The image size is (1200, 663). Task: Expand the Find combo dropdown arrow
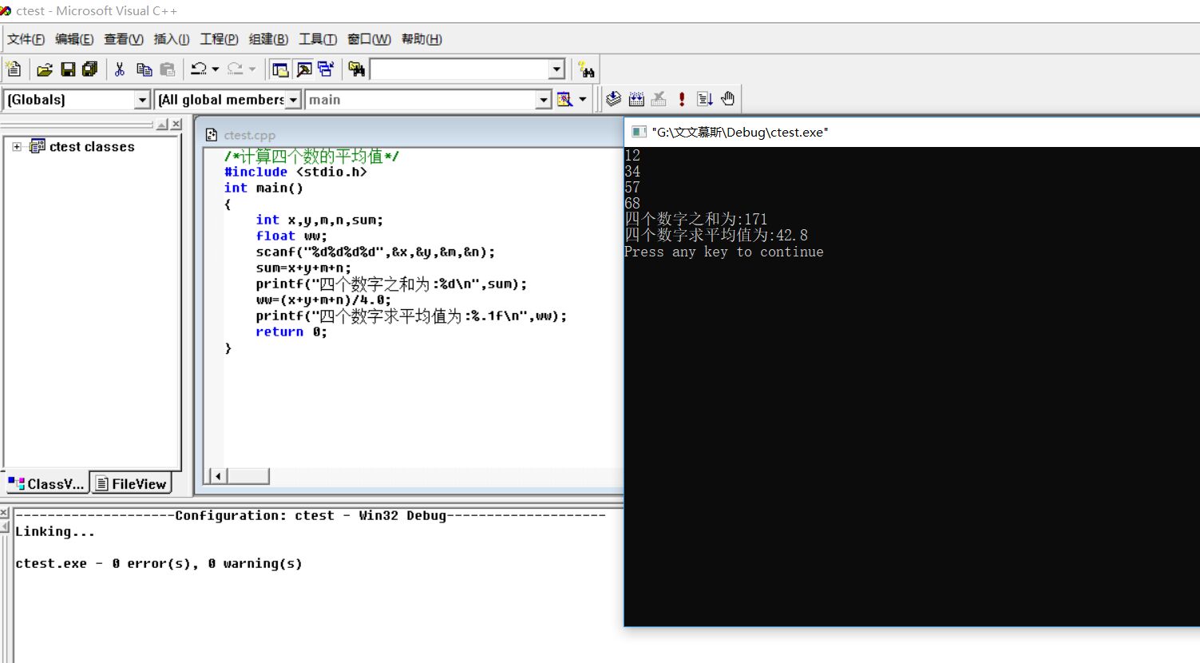pos(557,69)
